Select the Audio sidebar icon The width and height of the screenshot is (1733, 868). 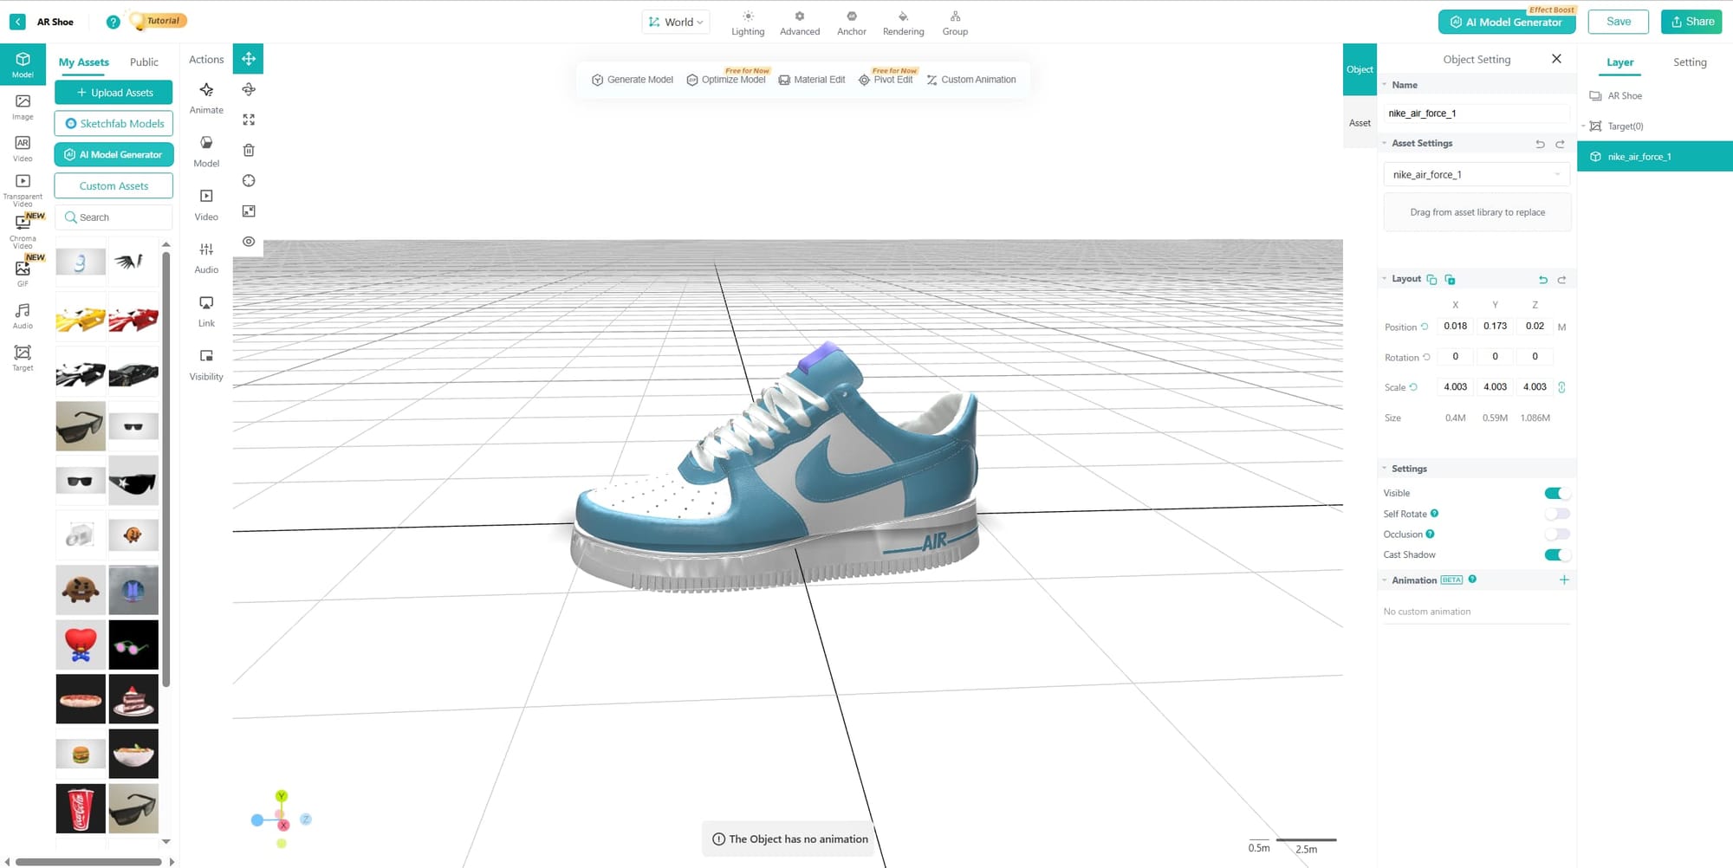pyautogui.click(x=23, y=315)
